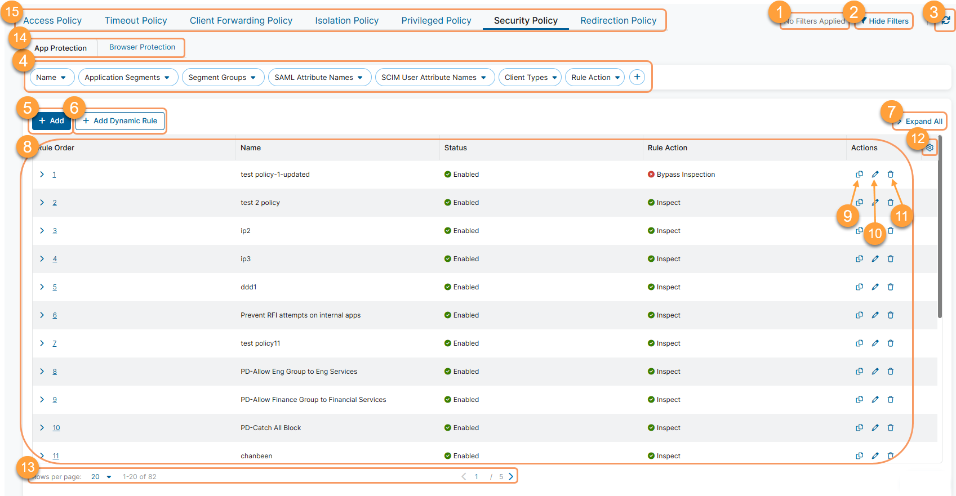Expand rule row 2 details
The image size is (956, 496).
pos(42,203)
